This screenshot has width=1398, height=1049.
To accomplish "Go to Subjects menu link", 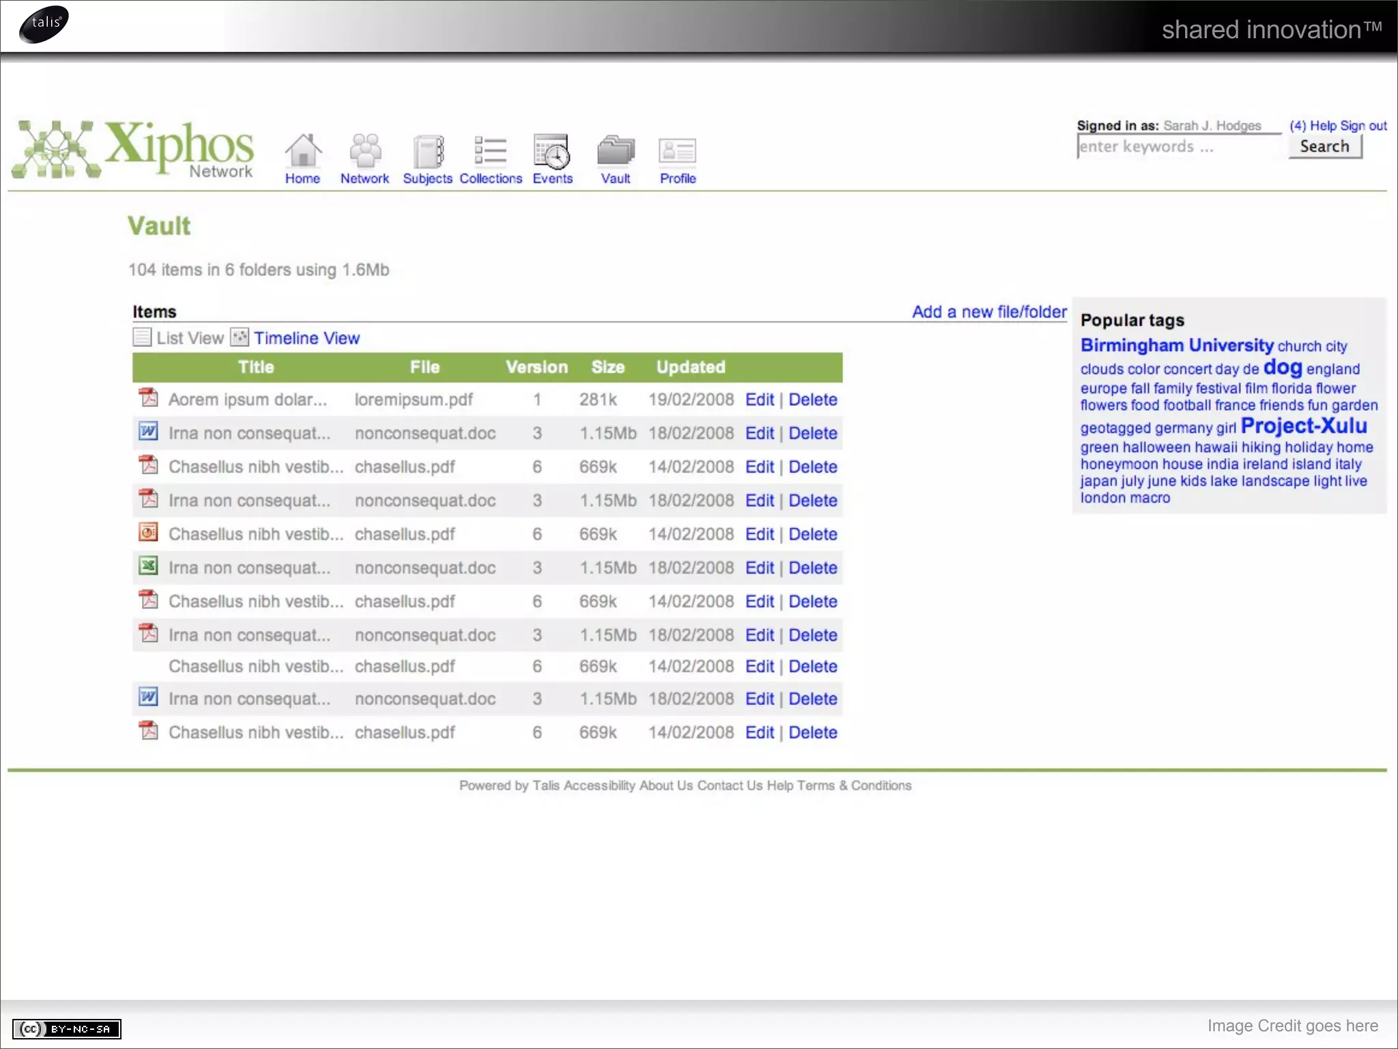I will [x=427, y=178].
